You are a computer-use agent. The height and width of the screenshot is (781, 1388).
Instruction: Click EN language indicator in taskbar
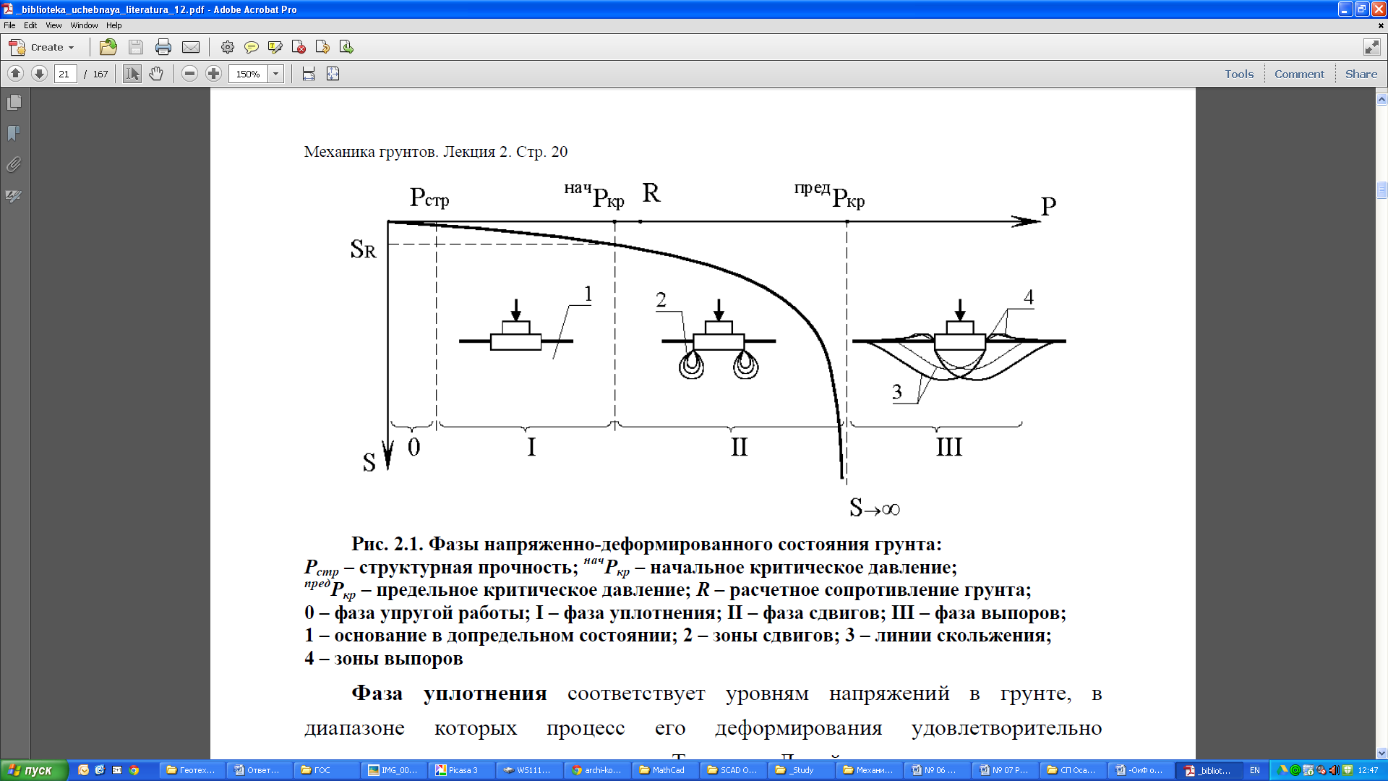coord(1255,770)
